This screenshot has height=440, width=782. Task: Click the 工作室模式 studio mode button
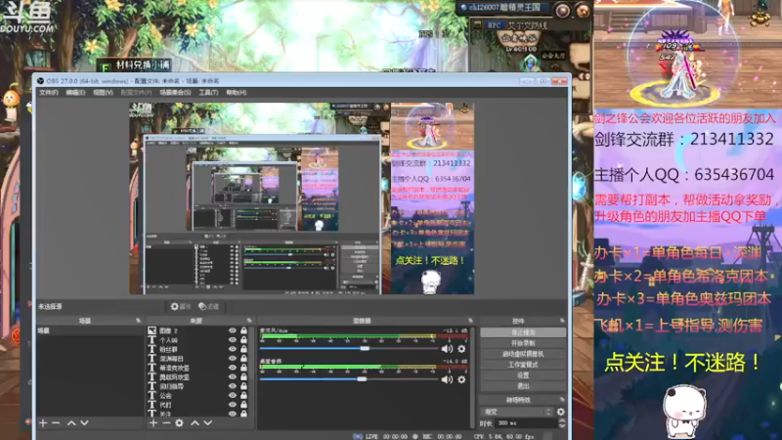click(x=523, y=365)
